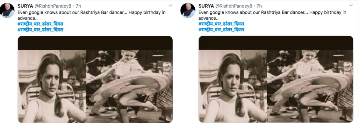The image size is (359, 126).
Task: Open the 7h timestamp on left tweet
Action: coord(78,6)
